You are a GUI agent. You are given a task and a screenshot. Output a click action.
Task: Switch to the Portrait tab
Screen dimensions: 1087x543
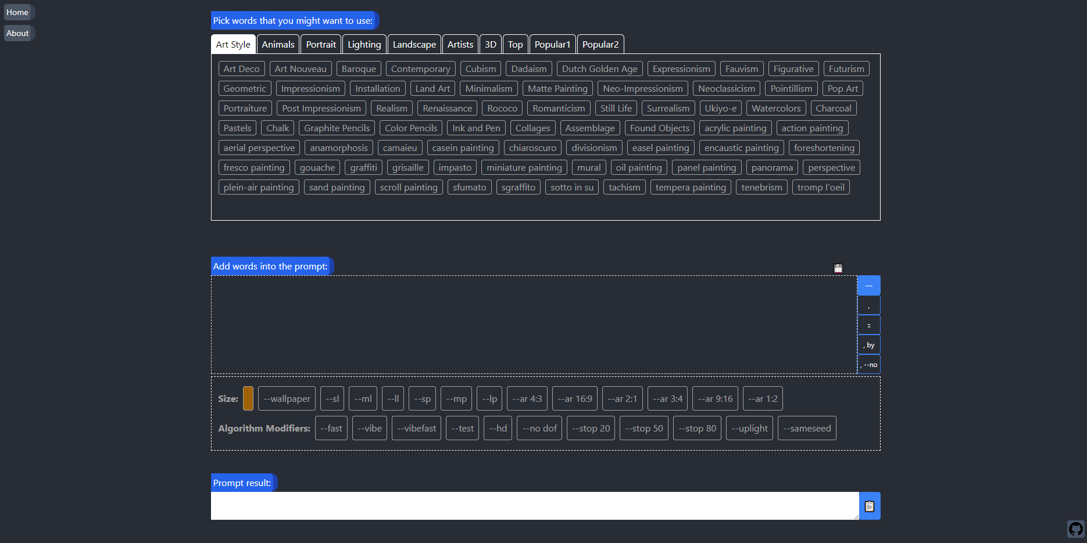(321, 44)
